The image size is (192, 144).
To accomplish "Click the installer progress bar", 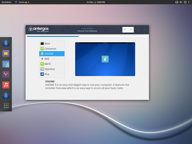I will (x=87, y=36).
